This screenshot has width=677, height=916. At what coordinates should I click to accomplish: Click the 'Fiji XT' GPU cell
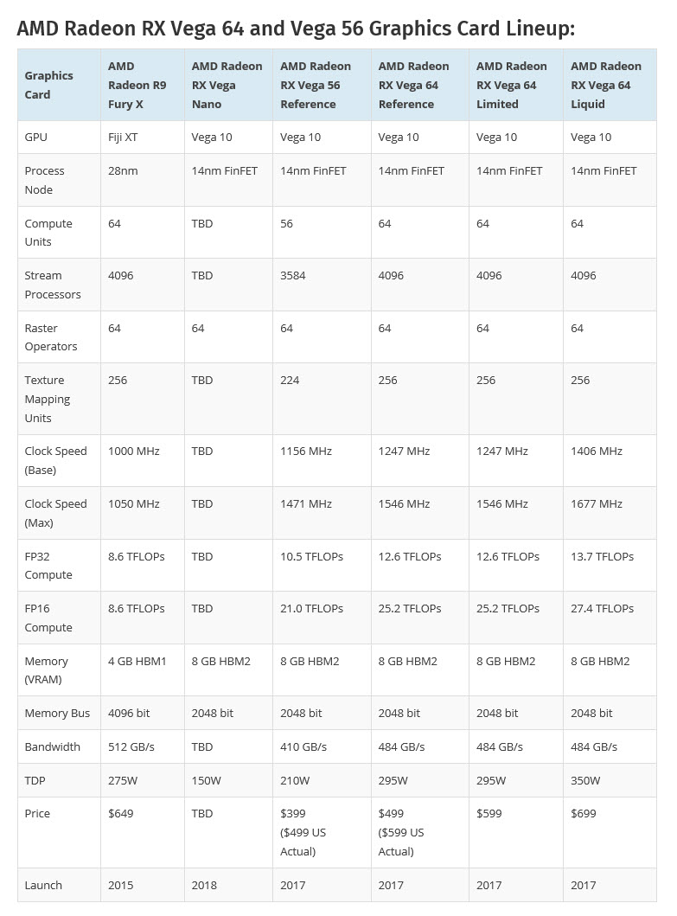pyautogui.click(x=127, y=137)
